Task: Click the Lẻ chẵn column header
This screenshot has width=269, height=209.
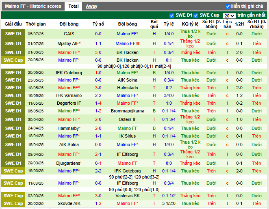Action: click(227, 24)
